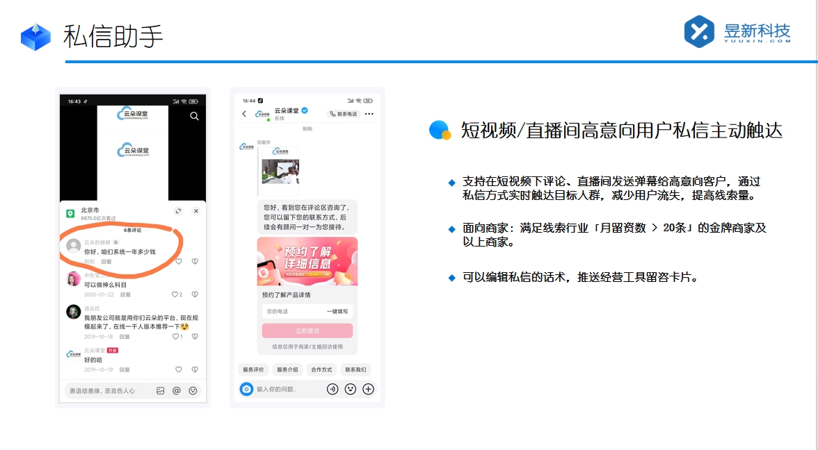The image size is (818, 450).
Task: Tap 一键填写 to autofill phone number
Action: (x=337, y=312)
